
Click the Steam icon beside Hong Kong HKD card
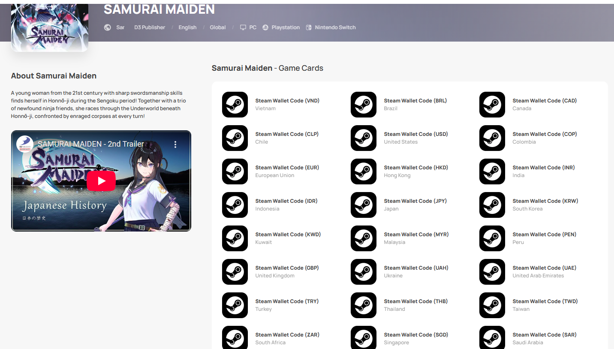coord(364,171)
